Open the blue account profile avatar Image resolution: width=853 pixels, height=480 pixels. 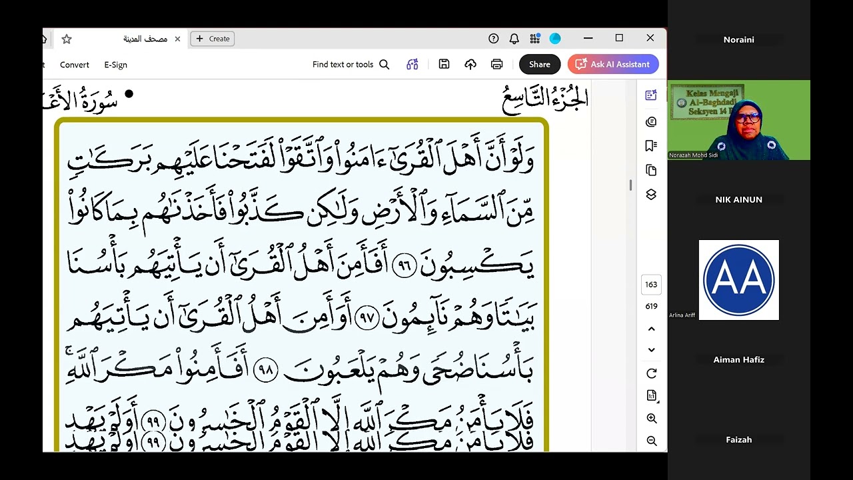click(x=555, y=39)
